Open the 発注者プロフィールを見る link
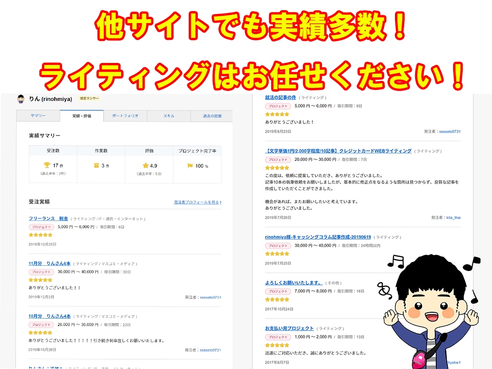Screen dimensions: 492x369 [197, 202]
